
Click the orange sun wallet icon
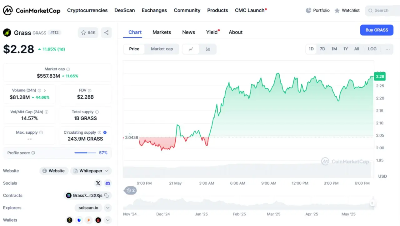(x=89, y=220)
